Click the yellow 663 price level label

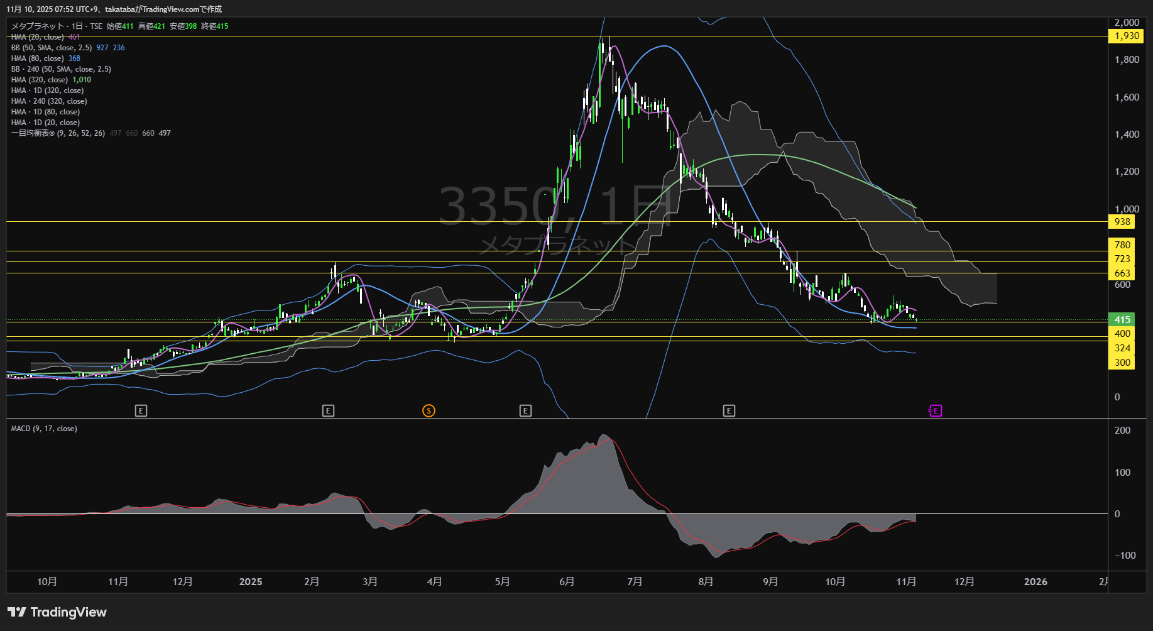(1122, 273)
